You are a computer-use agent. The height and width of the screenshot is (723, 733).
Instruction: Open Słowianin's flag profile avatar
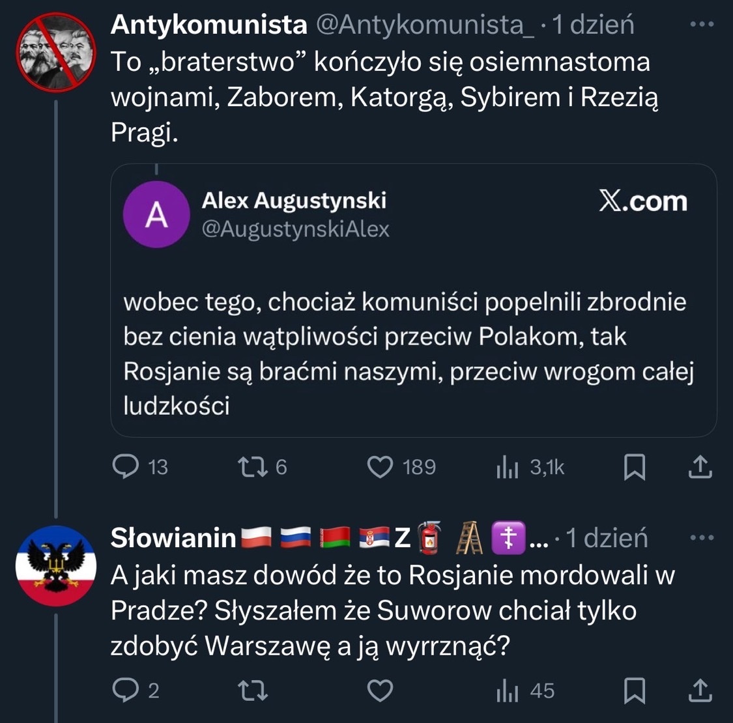click(56, 565)
